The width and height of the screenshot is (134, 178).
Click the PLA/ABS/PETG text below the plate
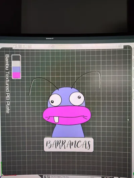(60, 177)
